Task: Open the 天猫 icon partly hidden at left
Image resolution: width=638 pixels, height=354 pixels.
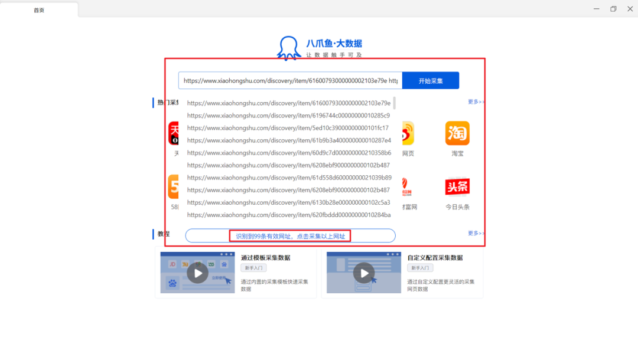Action: click(x=174, y=133)
